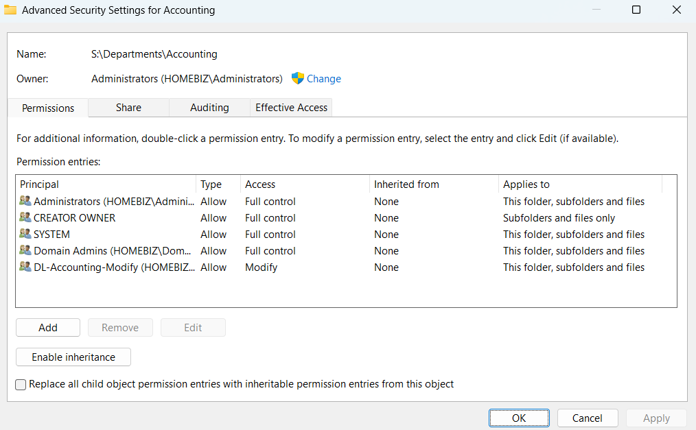Sort by the Principal column header
The image size is (696, 430).
[106, 184]
